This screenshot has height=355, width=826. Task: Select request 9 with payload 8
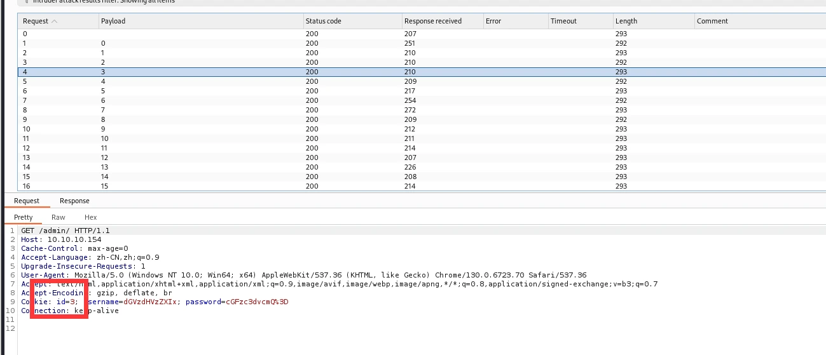click(x=422, y=119)
